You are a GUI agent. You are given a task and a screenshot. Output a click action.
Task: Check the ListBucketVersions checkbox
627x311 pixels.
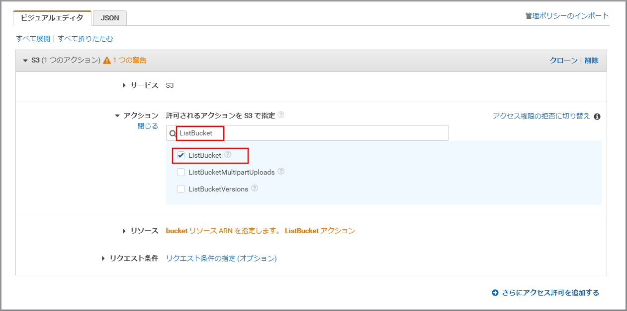click(181, 189)
